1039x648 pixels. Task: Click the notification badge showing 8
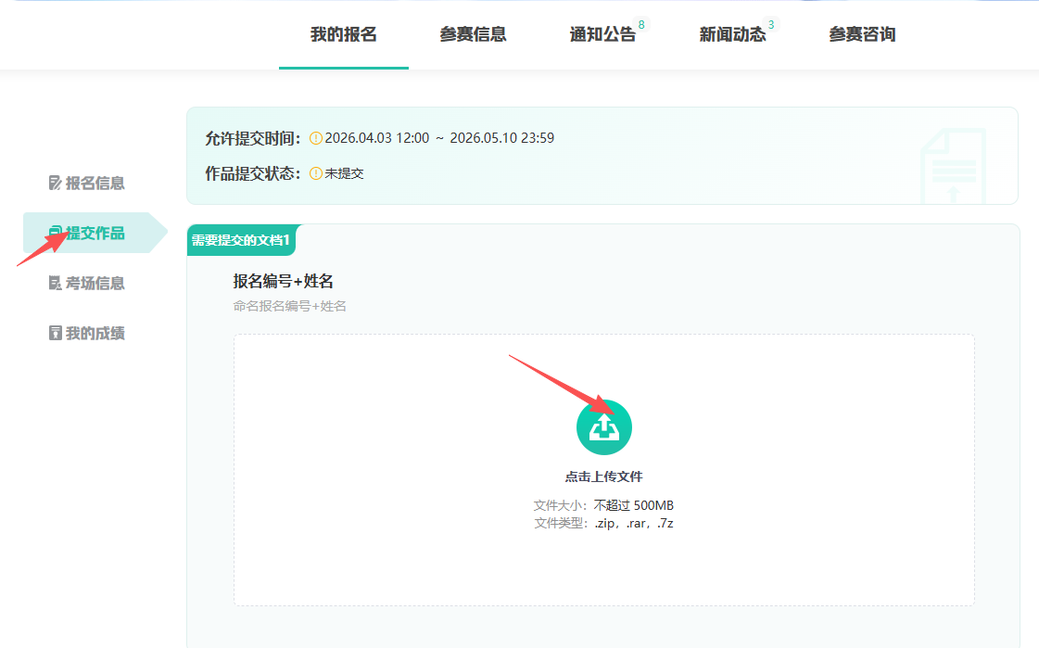click(x=641, y=24)
